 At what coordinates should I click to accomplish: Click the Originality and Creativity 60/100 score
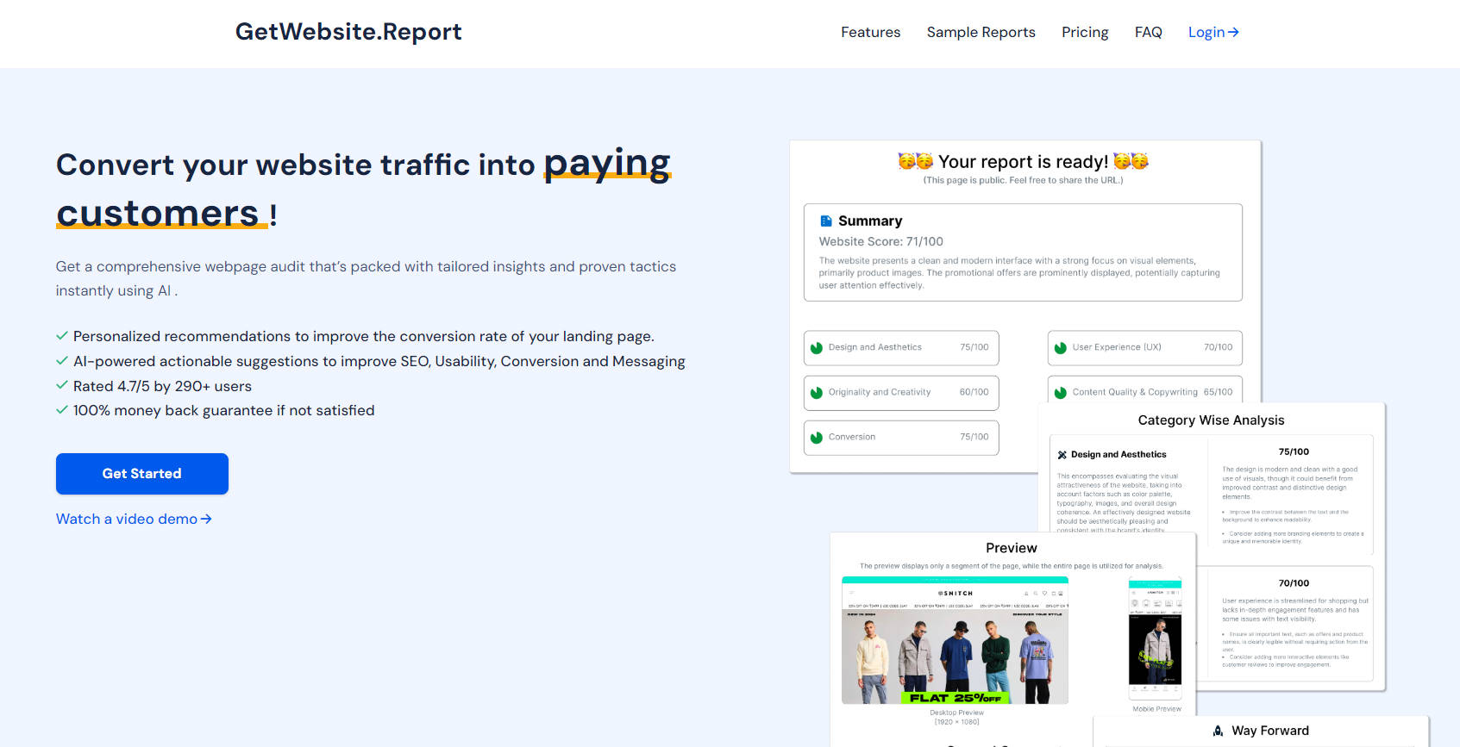point(974,392)
